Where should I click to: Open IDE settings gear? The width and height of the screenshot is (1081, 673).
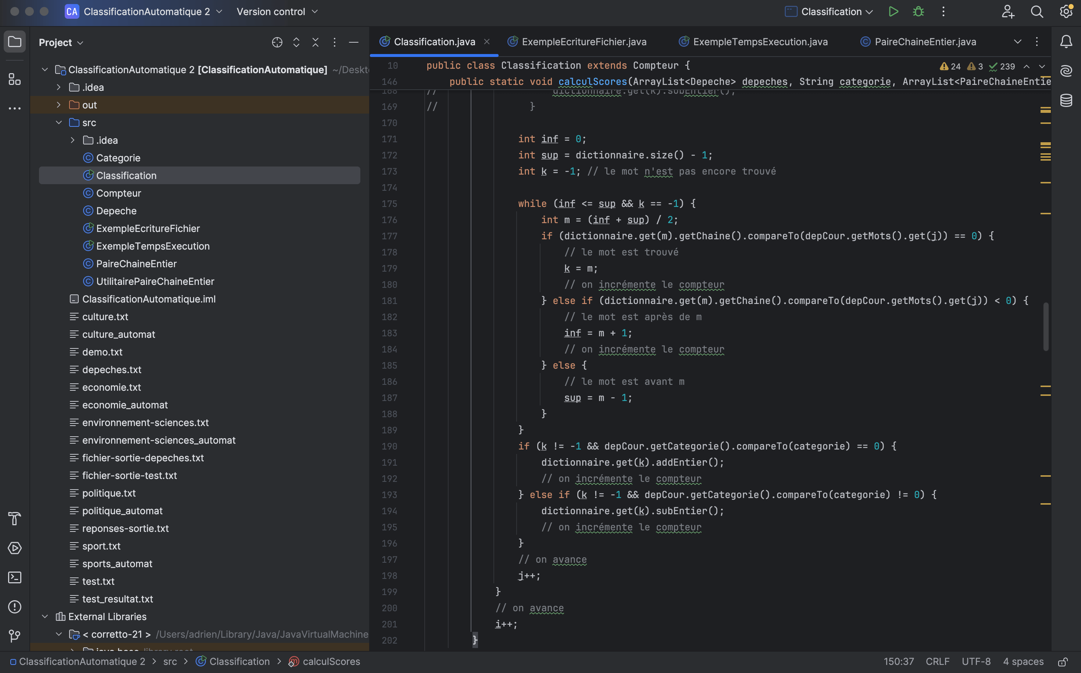(1066, 11)
